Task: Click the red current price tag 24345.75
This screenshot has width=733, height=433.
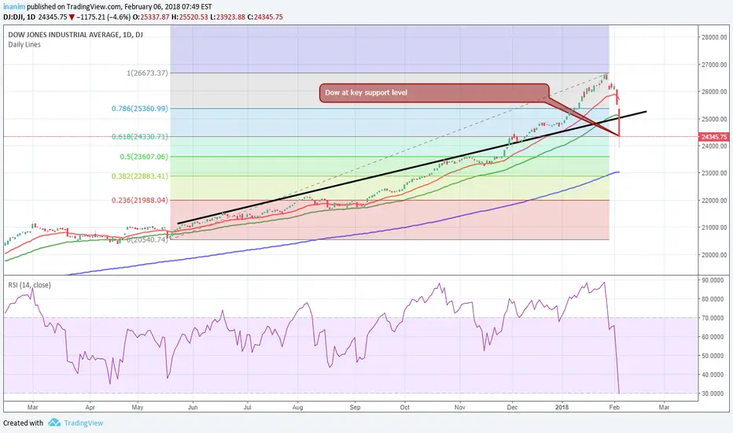Action: coord(714,137)
